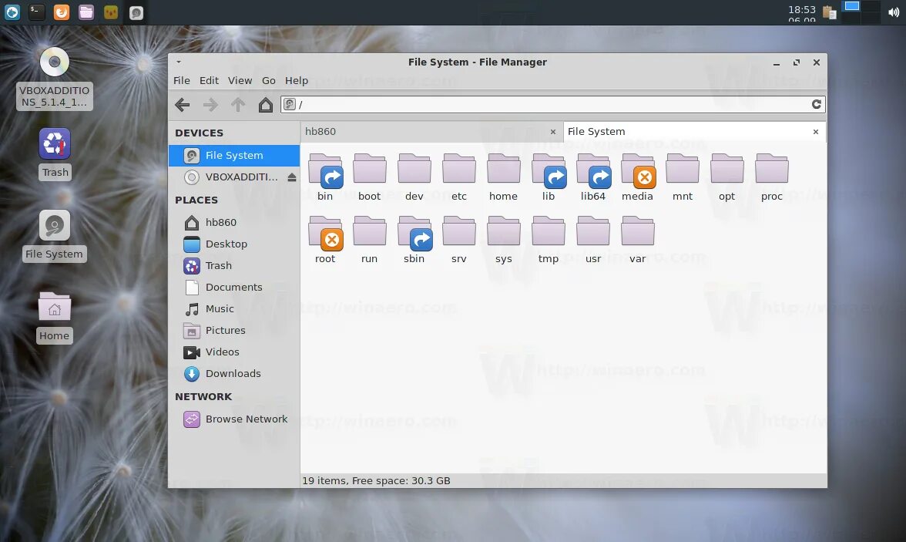Open Downloads in Places sidebar
Image resolution: width=906 pixels, height=542 pixels.
(234, 374)
